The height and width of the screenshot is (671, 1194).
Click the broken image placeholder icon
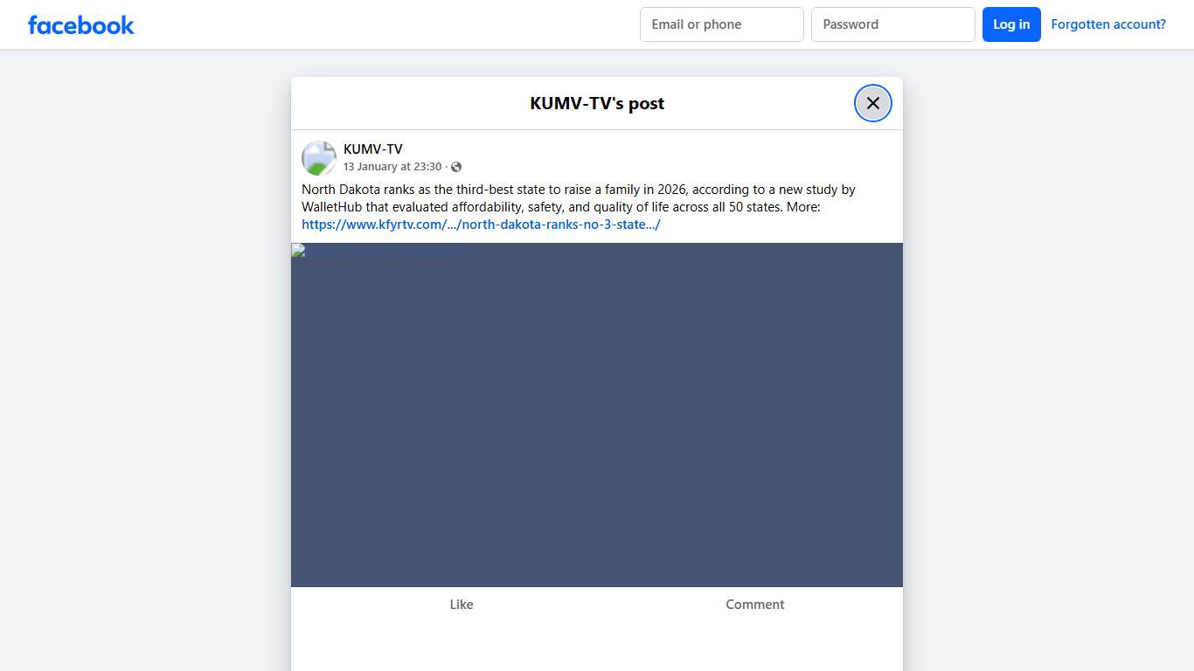pyautogui.click(x=297, y=251)
